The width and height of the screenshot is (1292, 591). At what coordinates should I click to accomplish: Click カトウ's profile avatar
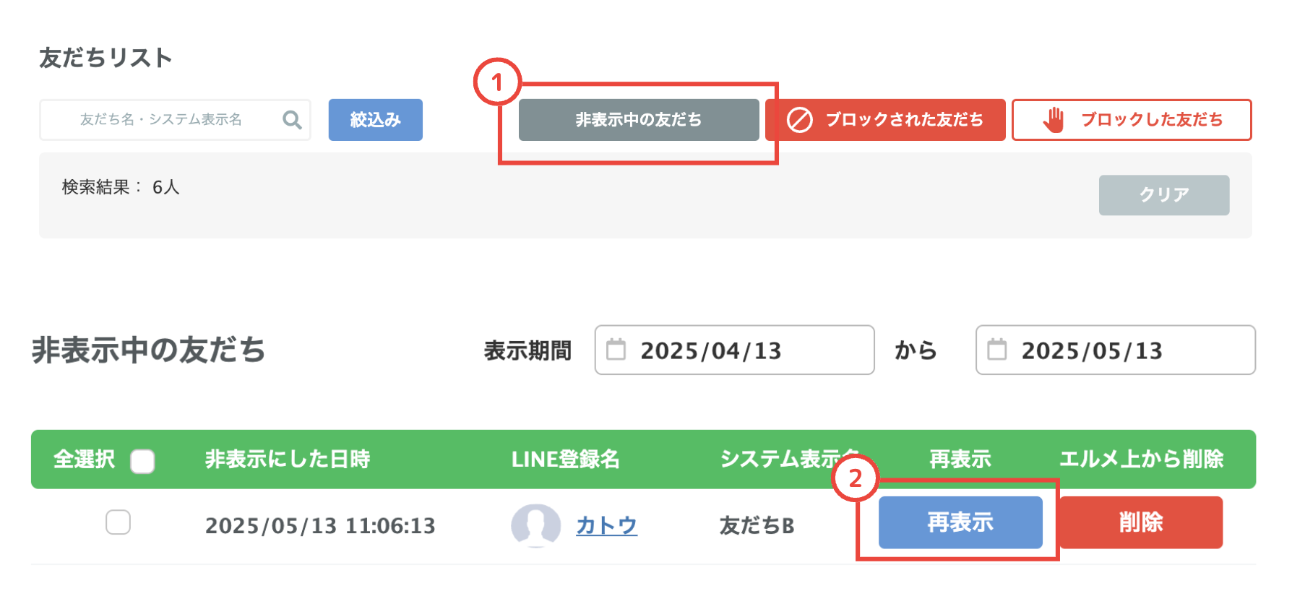[535, 525]
